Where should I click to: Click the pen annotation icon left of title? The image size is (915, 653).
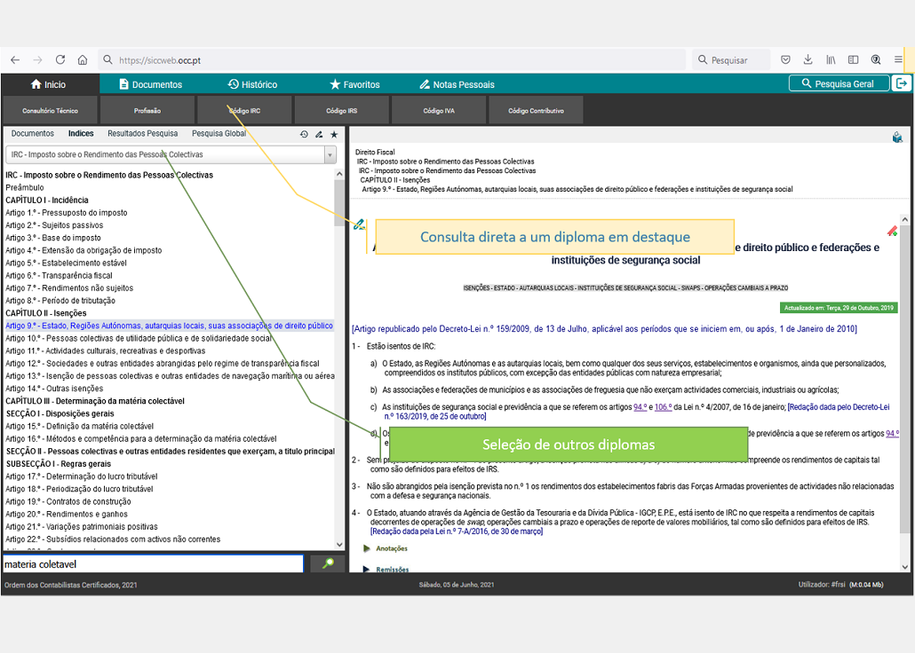point(359,224)
